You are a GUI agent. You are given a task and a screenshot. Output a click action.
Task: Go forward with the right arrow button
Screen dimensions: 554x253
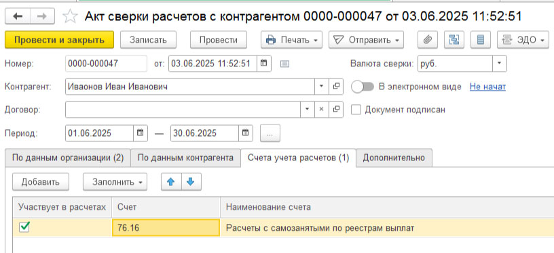(42, 16)
